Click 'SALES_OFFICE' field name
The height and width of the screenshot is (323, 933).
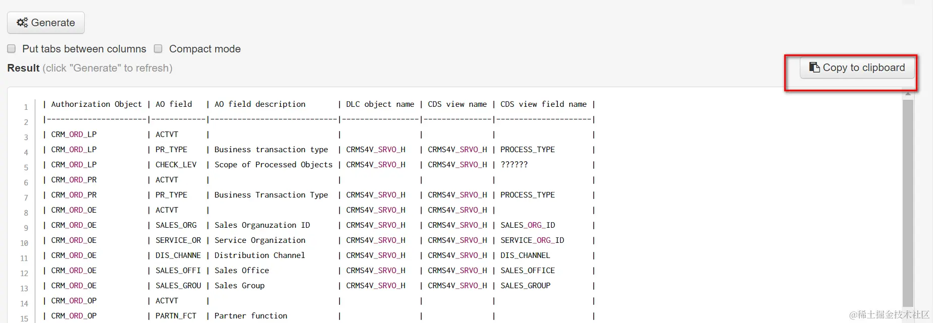point(528,271)
